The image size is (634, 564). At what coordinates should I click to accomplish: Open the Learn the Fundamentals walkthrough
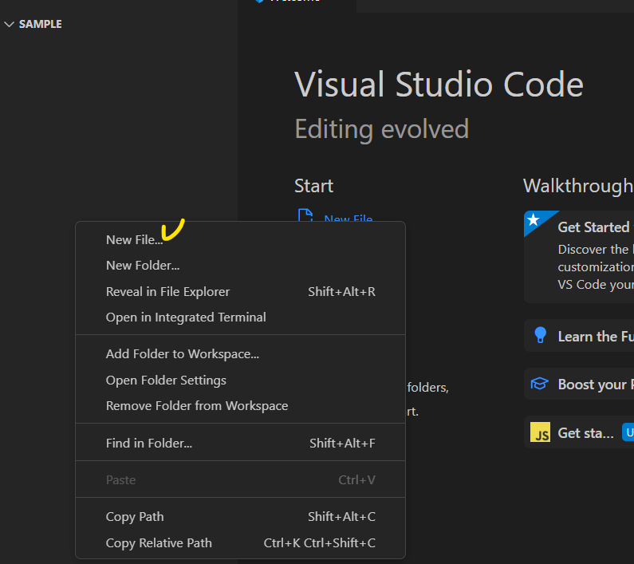coord(579,336)
